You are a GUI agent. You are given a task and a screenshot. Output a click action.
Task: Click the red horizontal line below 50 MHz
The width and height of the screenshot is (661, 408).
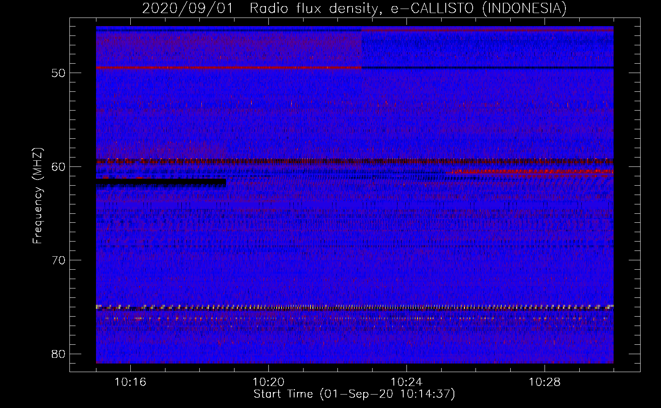click(x=229, y=68)
